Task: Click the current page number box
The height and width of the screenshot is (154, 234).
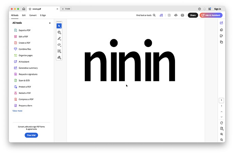Action: pos(221,101)
